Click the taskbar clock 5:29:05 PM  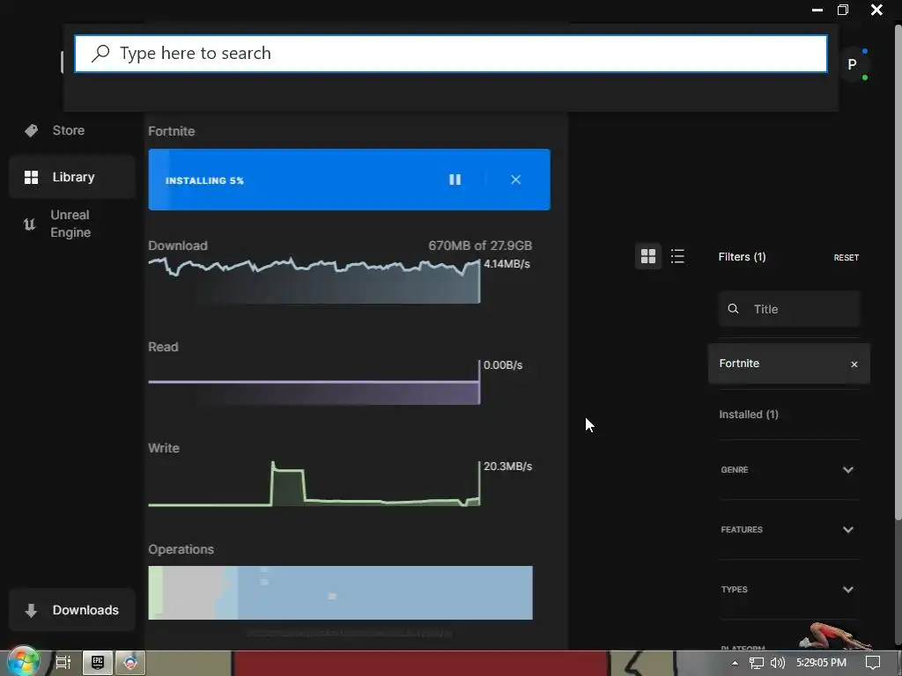pos(821,663)
